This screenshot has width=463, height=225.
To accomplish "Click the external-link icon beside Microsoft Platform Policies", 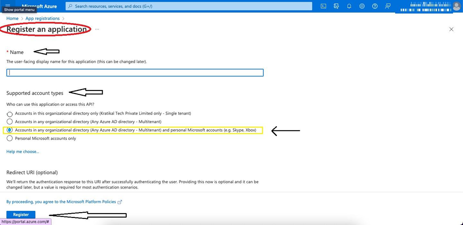I will coord(120,202).
